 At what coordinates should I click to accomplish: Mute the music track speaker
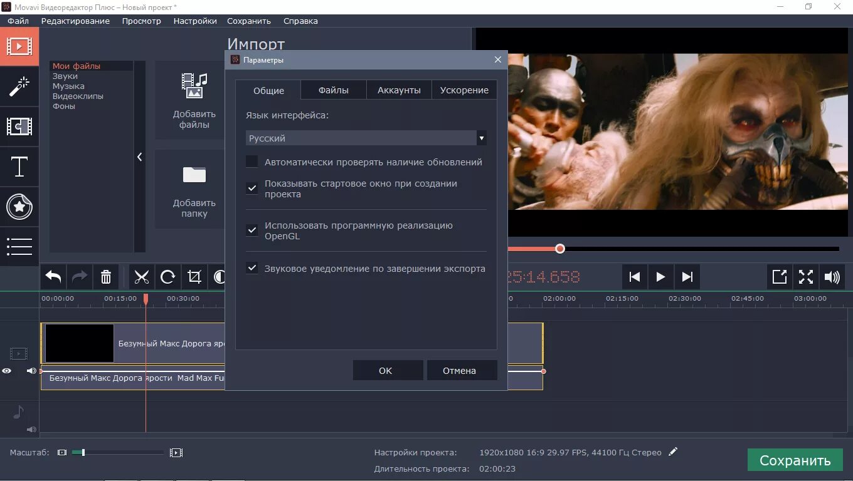(x=31, y=430)
